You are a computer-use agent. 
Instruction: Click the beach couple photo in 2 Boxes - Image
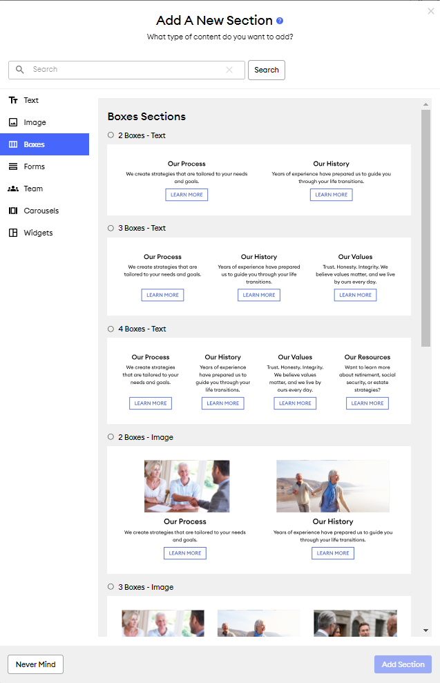tap(333, 486)
